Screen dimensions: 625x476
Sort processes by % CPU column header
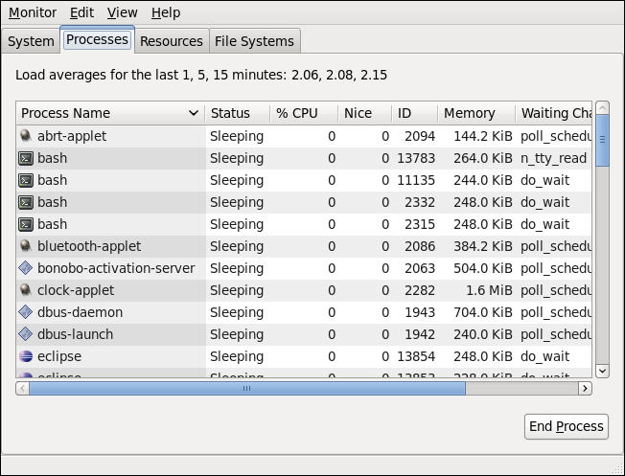click(x=303, y=113)
